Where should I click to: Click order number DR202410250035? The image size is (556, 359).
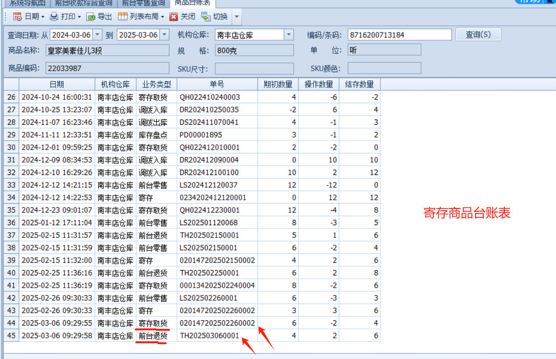click(209, 110)
